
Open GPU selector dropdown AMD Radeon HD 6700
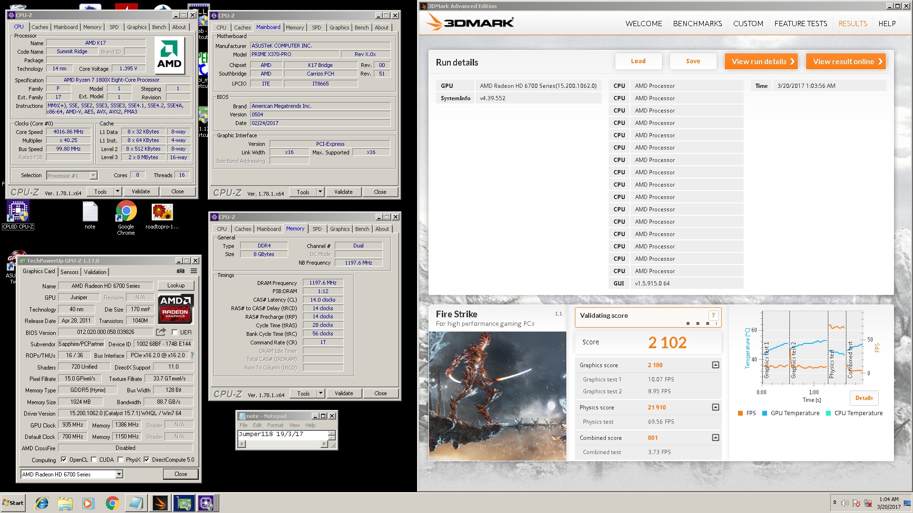tap(72, 474)
